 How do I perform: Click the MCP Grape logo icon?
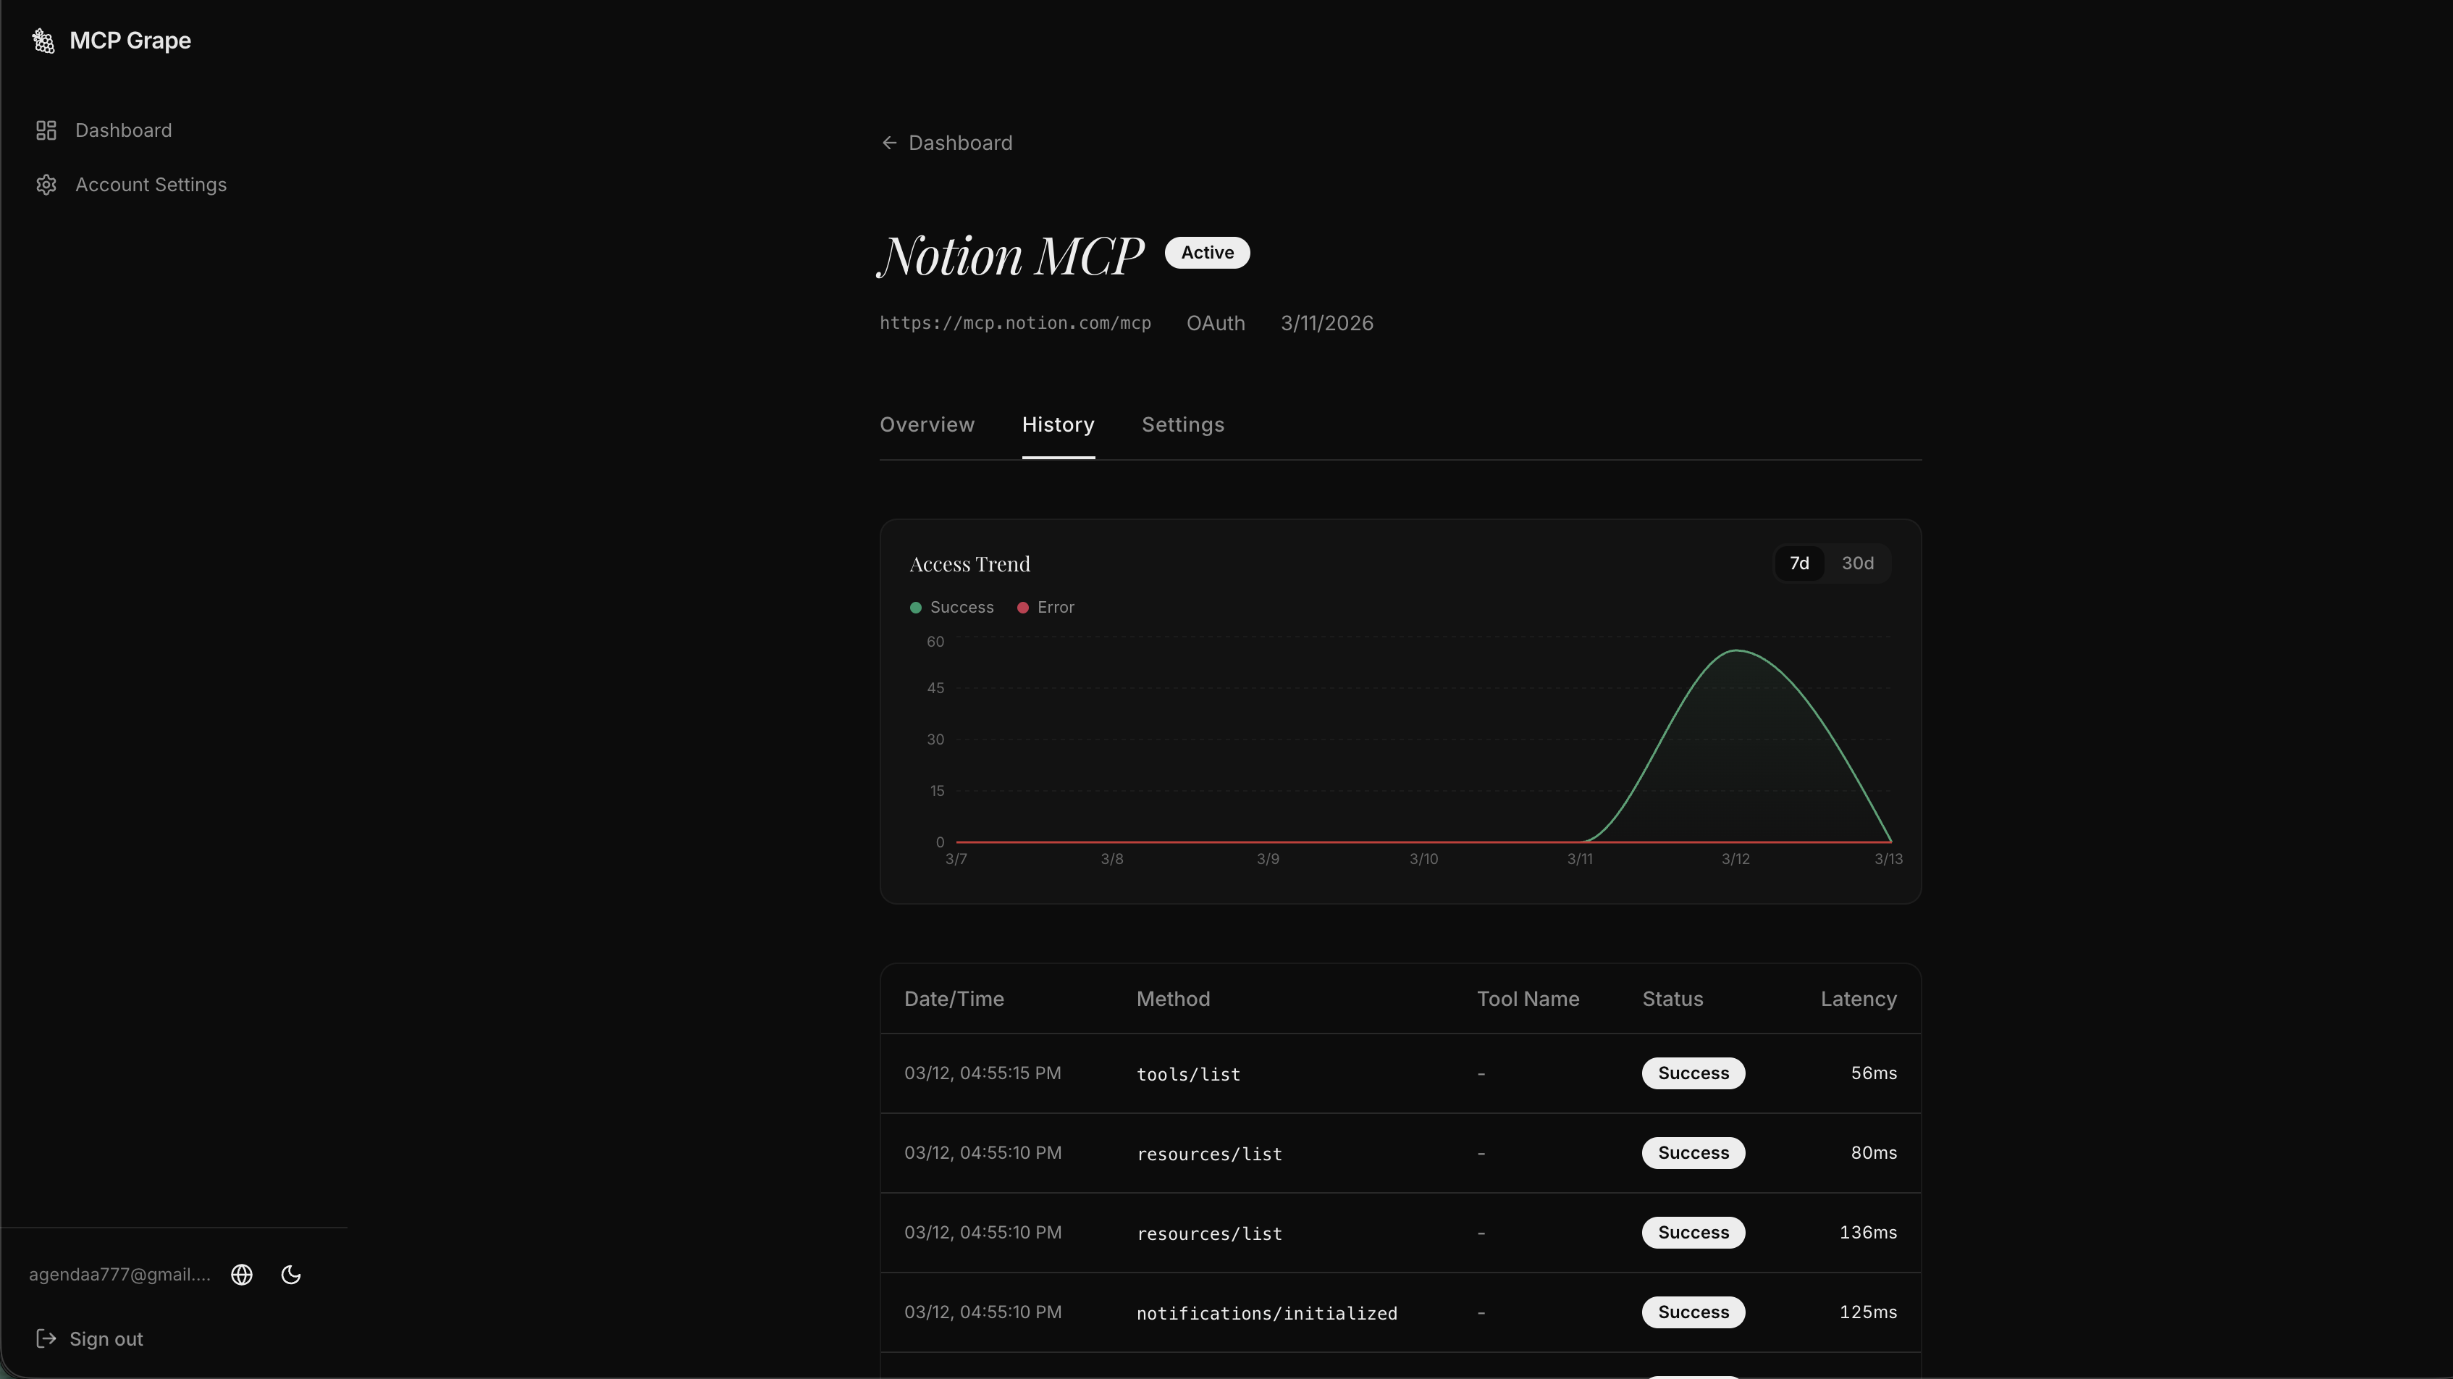(x=43, y=41)
